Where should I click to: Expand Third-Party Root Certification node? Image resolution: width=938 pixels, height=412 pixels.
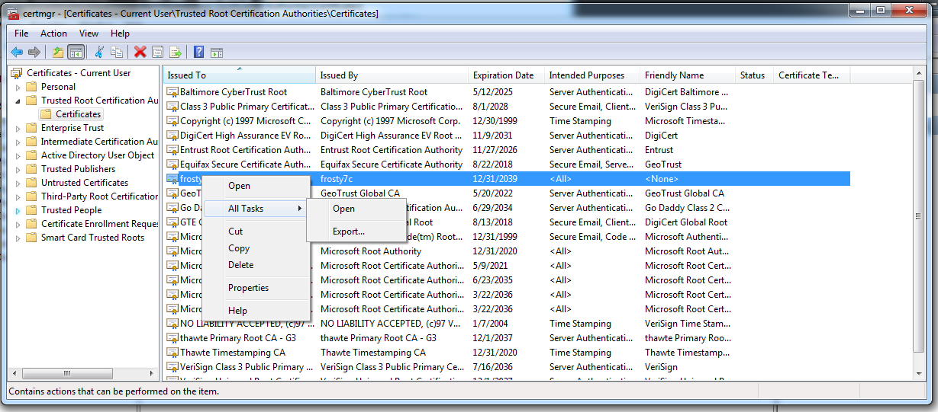click(x=18, y=196)
